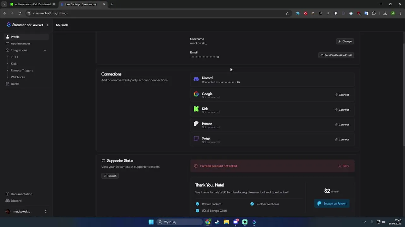The height and width of the screenshot is (227, 405).
Task: Go back in the browser
Action: pyautogui.click(x=4, y=13)
